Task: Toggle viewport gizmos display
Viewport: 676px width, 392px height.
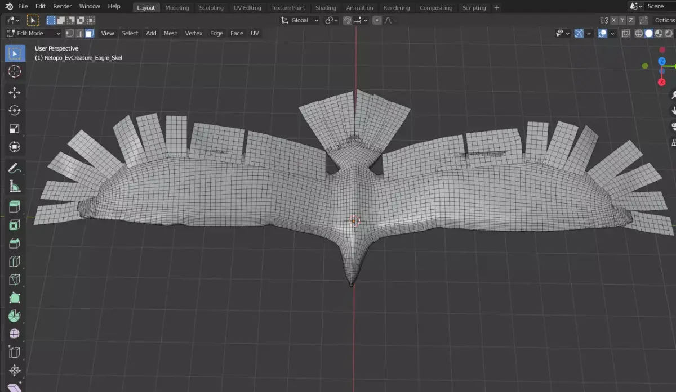Action: coord(579,33)
